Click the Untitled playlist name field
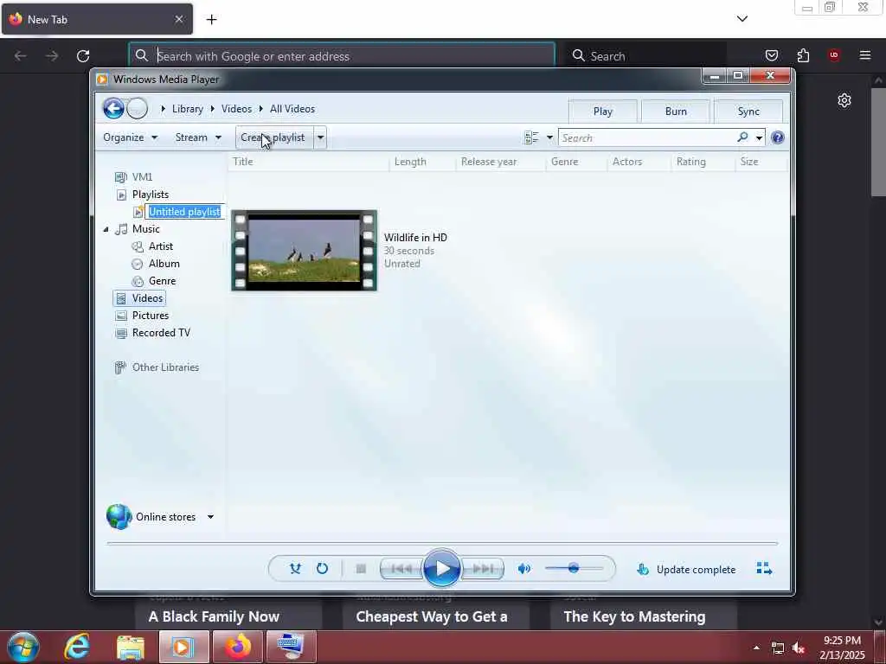Image resolution: width=886 pixels, height=664 pixels. 185,212
